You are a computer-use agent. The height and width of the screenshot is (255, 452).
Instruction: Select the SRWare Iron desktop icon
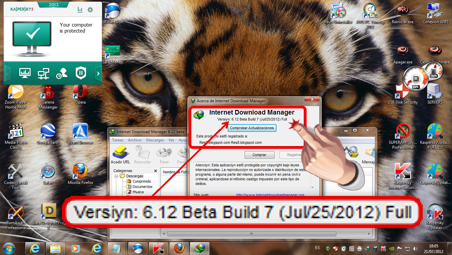(x=112, y=13)
